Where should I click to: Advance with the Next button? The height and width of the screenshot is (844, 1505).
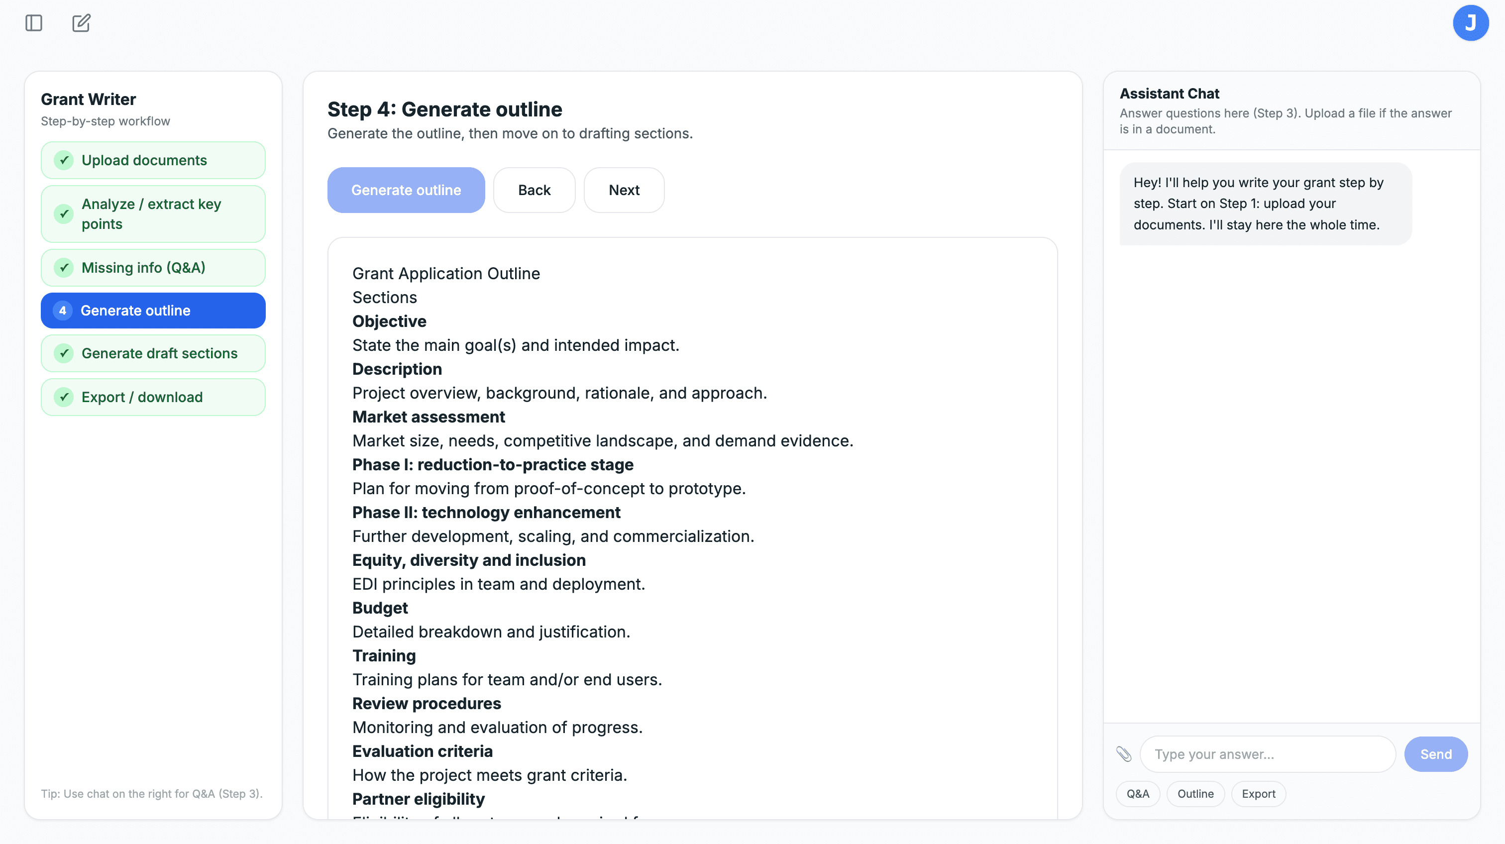point(624,190)
